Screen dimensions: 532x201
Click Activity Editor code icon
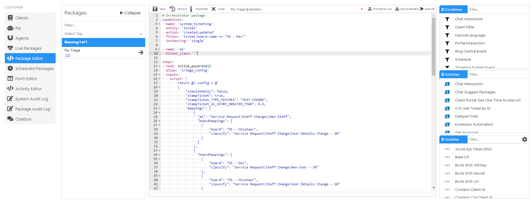10,89
